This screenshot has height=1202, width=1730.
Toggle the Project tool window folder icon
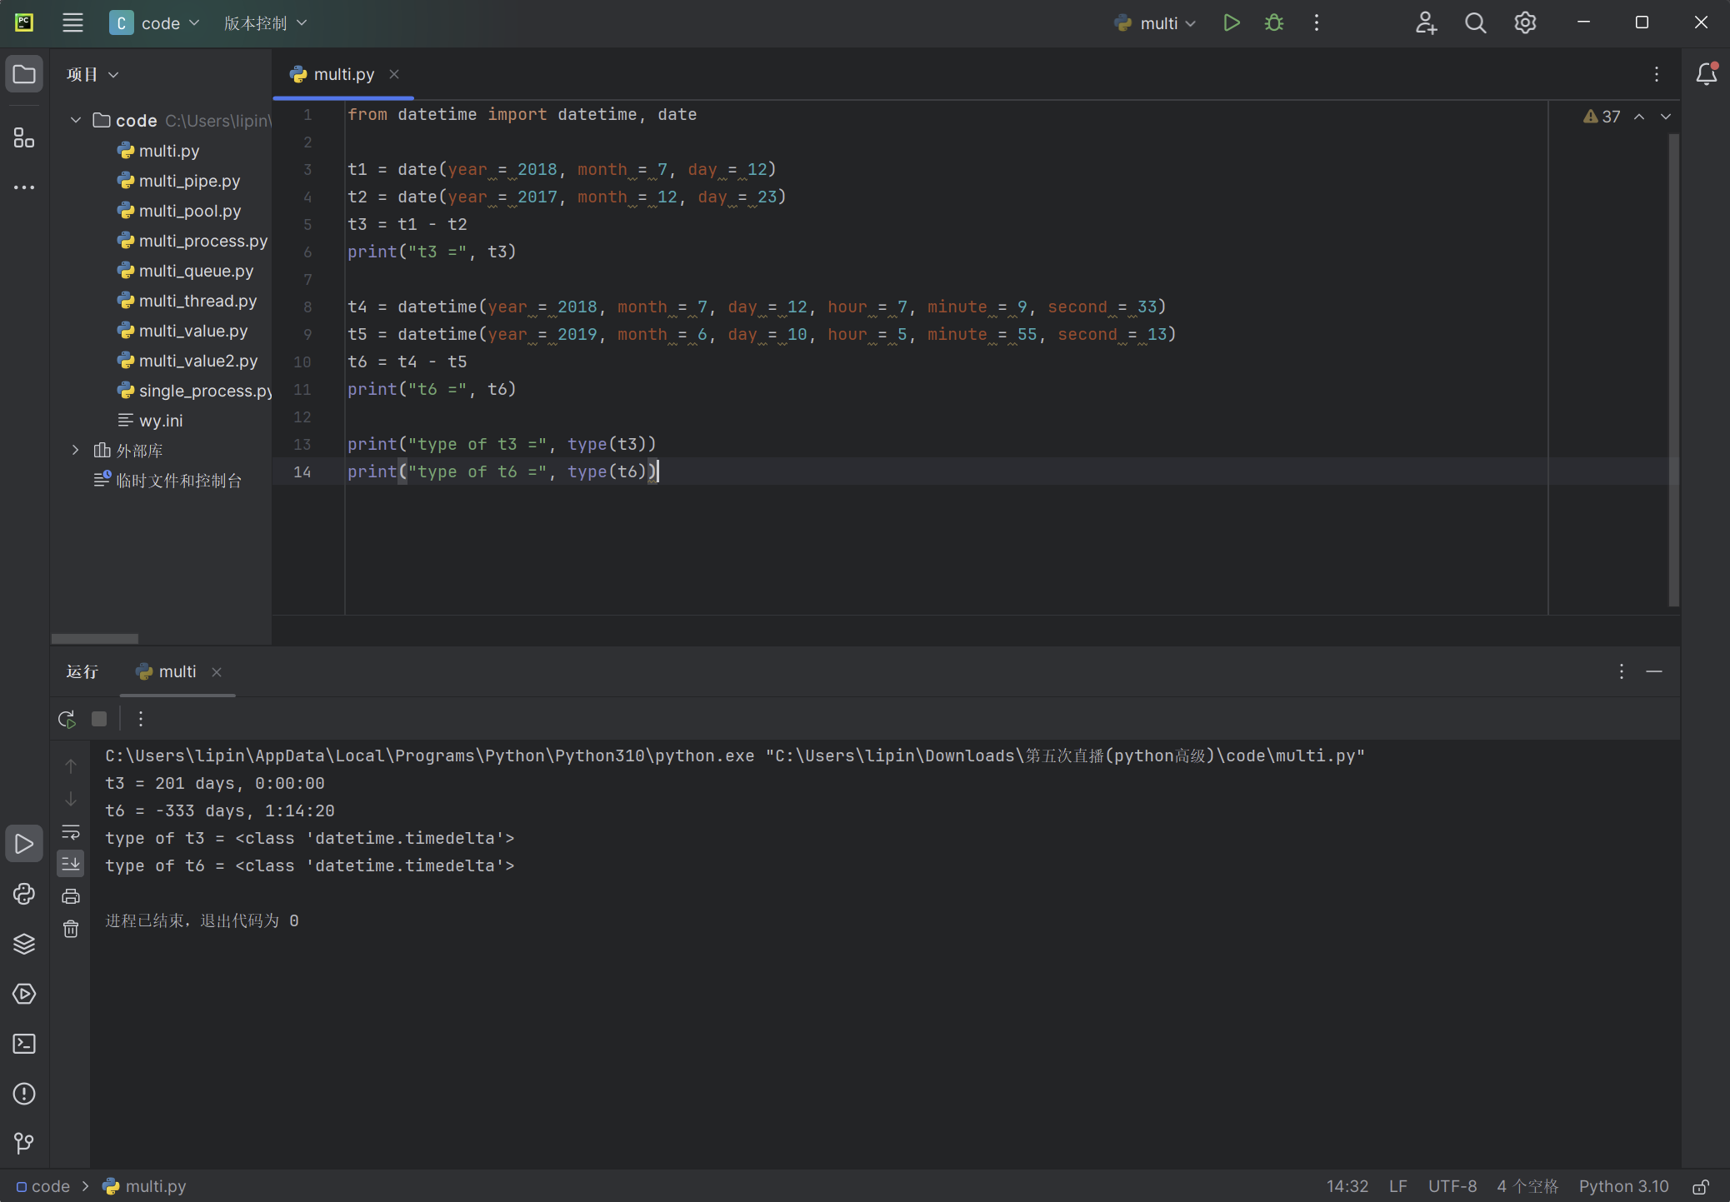pos(24,75)
